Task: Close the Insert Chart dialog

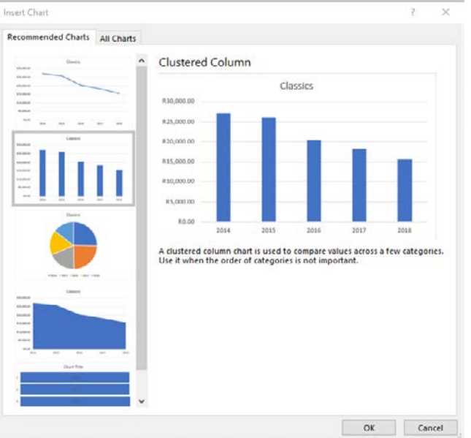Action: (445, 12)
